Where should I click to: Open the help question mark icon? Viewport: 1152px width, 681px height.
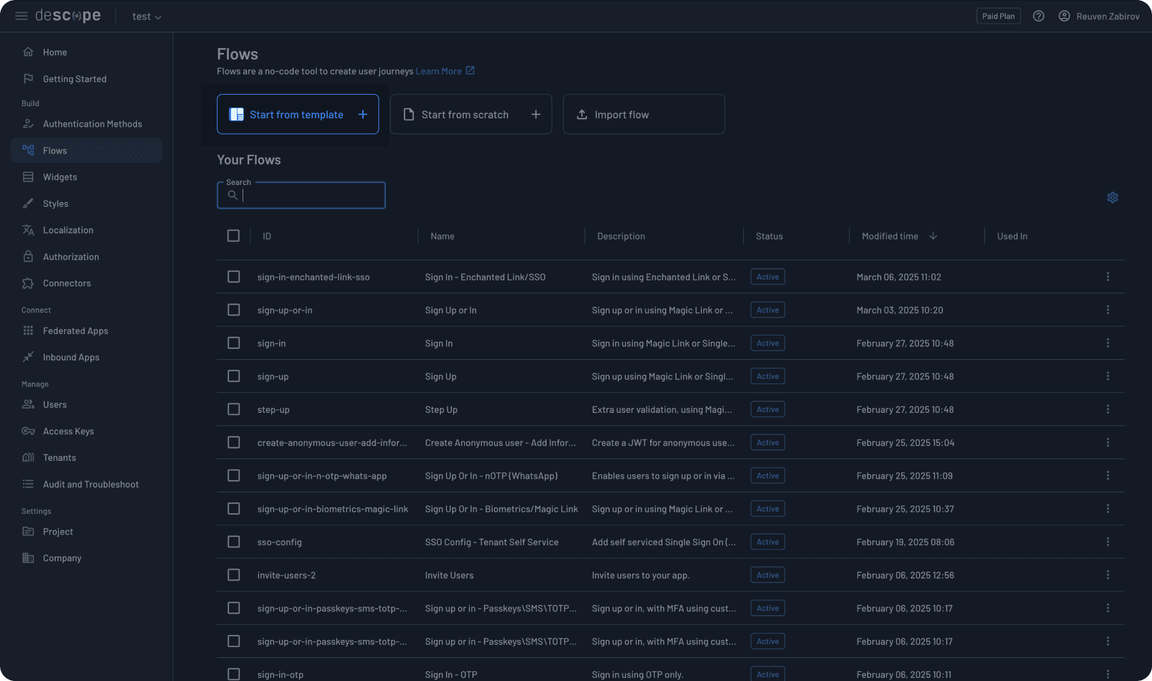point(1038,16)
